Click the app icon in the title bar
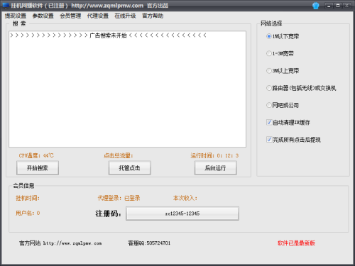The width and height of the screenshot is (355, 266). (6, 6)
